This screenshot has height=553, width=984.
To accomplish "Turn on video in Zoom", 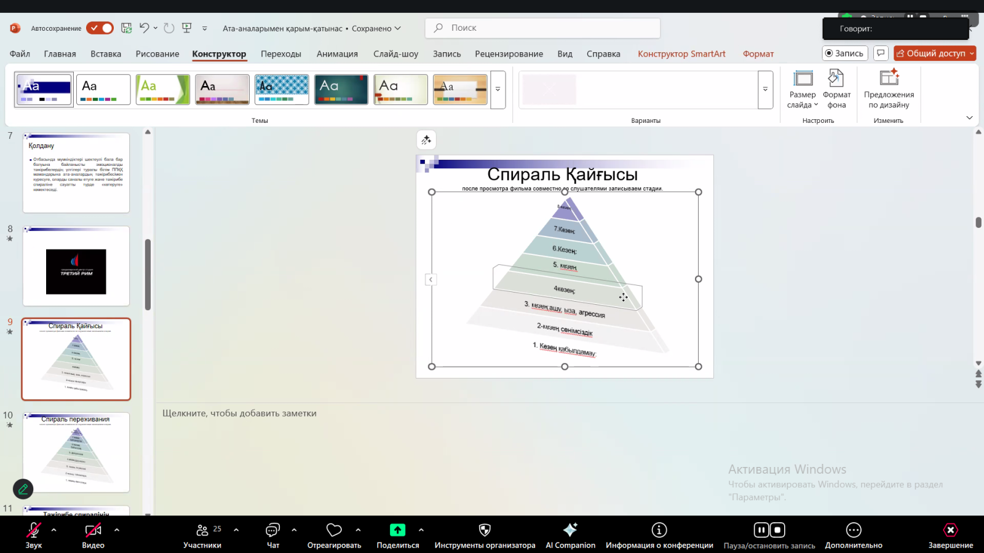I will click(x=93, y=530).
